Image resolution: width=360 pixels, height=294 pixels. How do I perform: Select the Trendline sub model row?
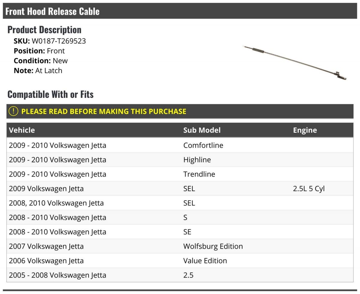click(x=199, y=174)
